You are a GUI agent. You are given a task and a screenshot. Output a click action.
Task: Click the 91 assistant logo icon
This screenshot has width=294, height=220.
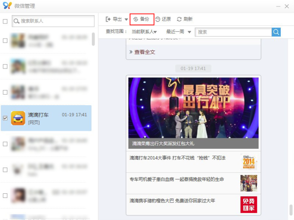(7, 6)
